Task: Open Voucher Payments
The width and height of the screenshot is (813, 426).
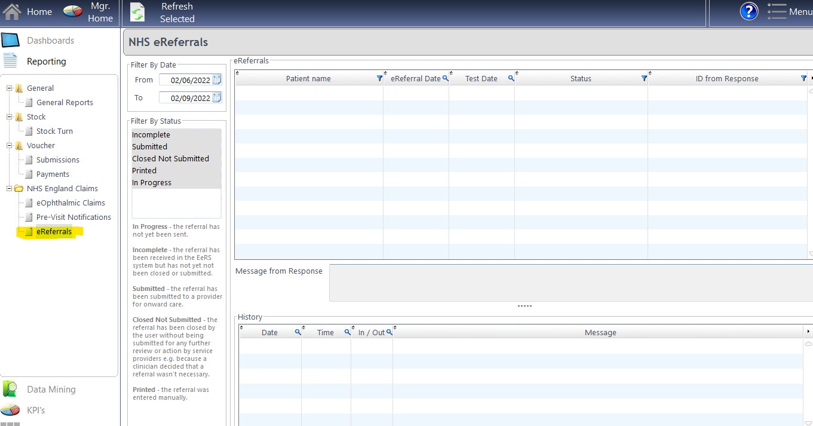Action: pyautogui.click(x=53, y=174)
